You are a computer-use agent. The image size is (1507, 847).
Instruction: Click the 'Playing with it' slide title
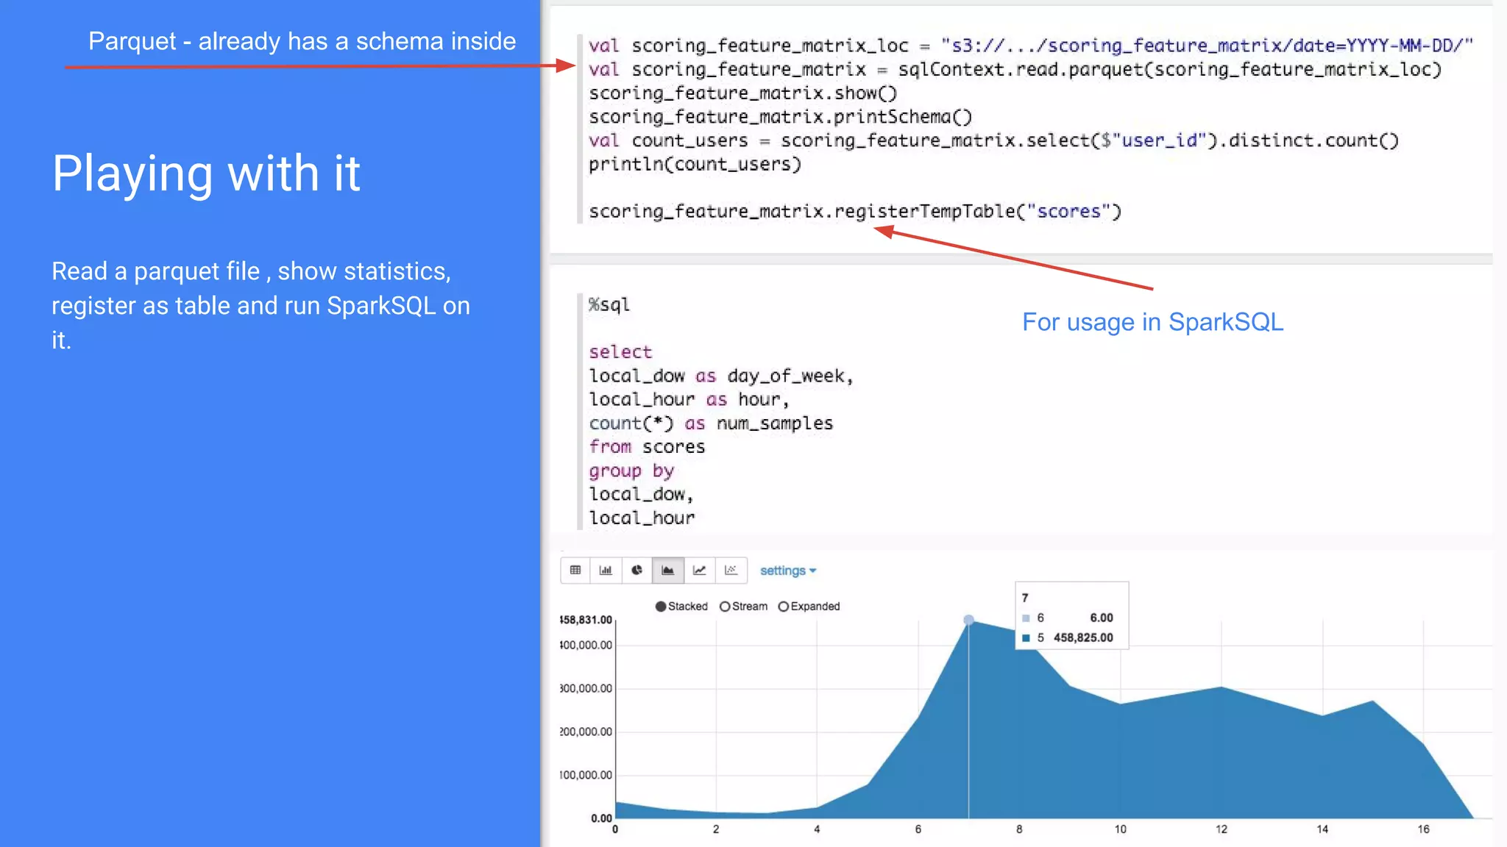pyautogui.click(x=206, y=174)
